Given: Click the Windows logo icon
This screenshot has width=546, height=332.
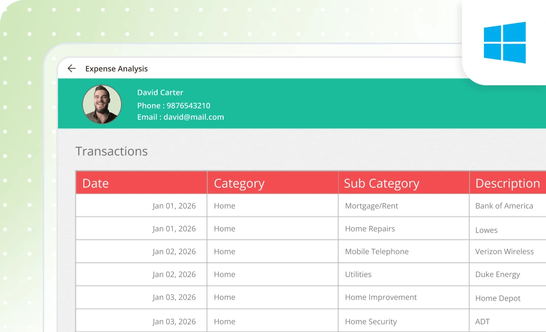Looking at the screenshot, I should coord(504,43).
